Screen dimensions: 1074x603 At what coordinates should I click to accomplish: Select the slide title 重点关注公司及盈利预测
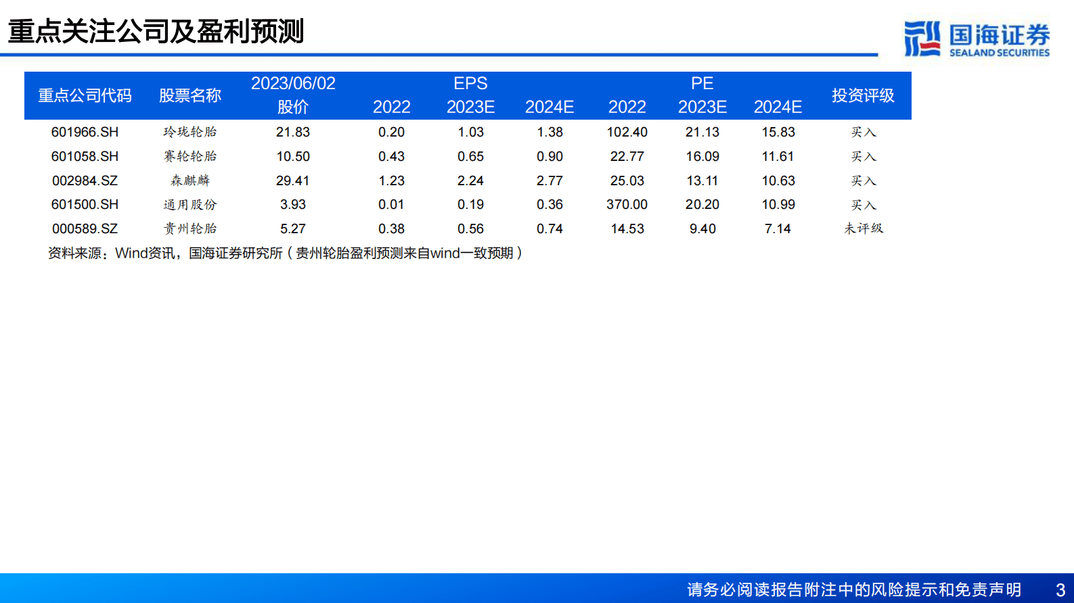[x=156, y=32]
